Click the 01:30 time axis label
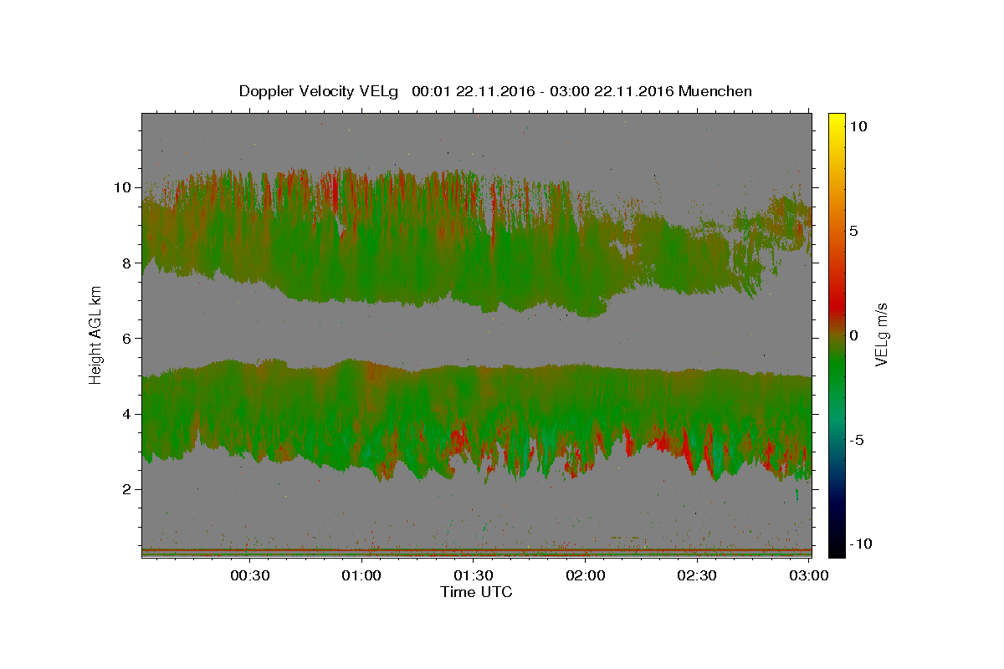Viewport: 1004px width, 669px height. [x=474, y=575]
